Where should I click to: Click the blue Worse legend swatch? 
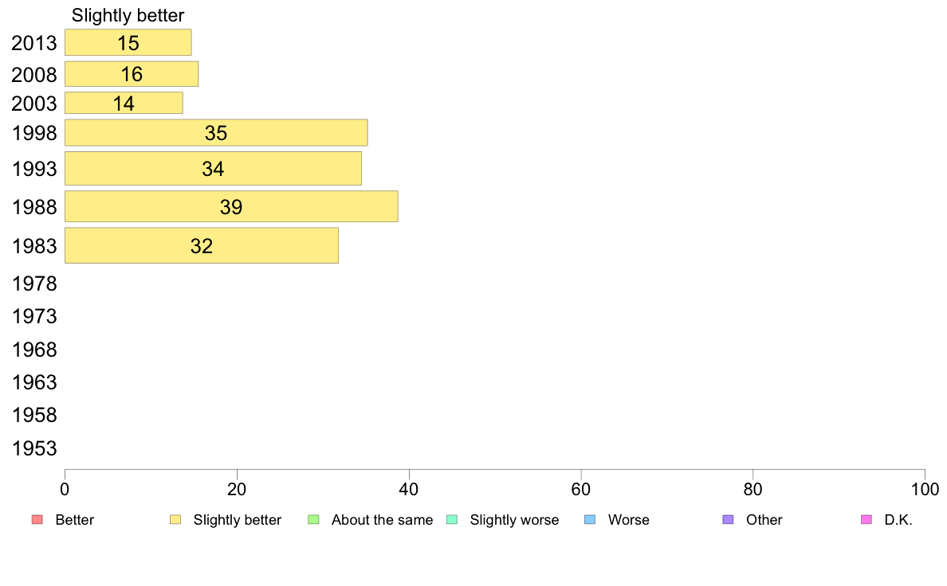point(590,520)
